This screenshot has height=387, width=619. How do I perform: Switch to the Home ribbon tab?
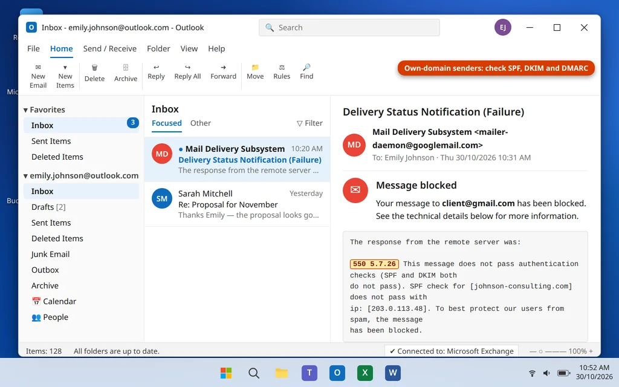61,48
